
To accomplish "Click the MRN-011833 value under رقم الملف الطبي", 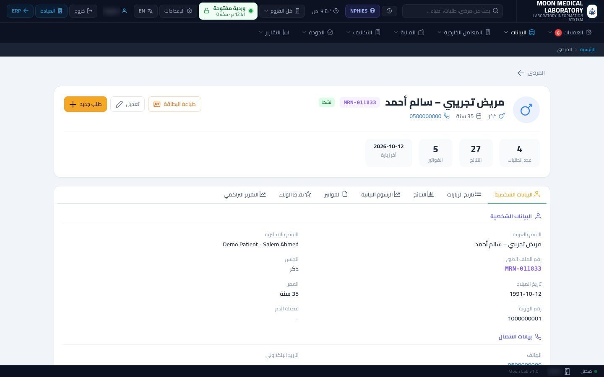I will [x=523, y=269].
